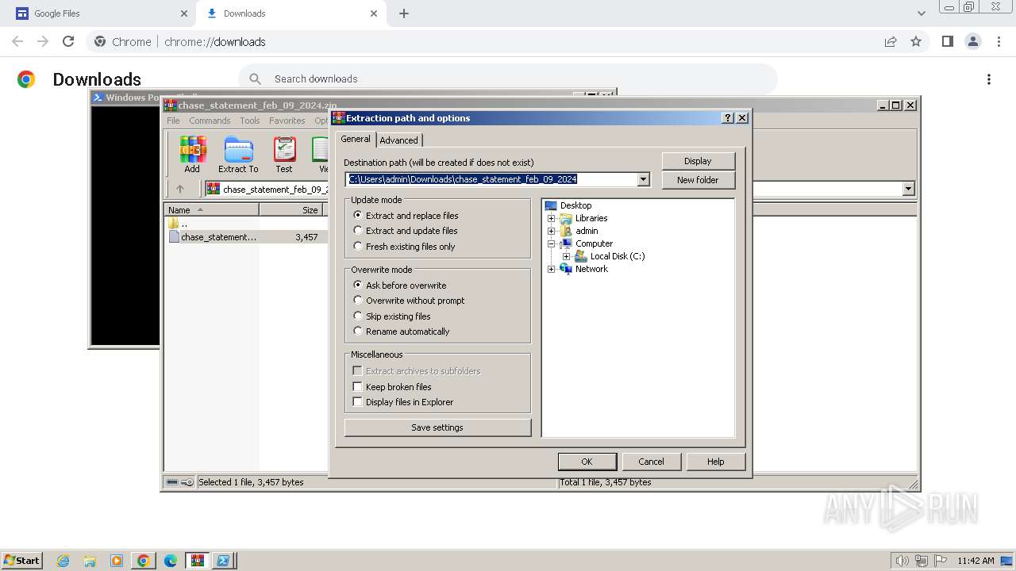
Task: Go up one folder with arrow icon
Action: (x=180, y=189)
